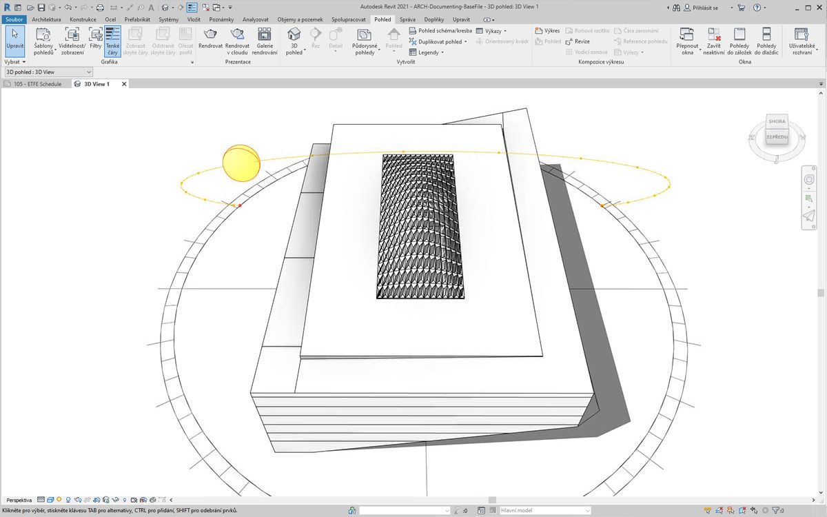Click the Perspektiva label in view control bar
The height and width of the screenshot is (517, 827).
(19, 500)
